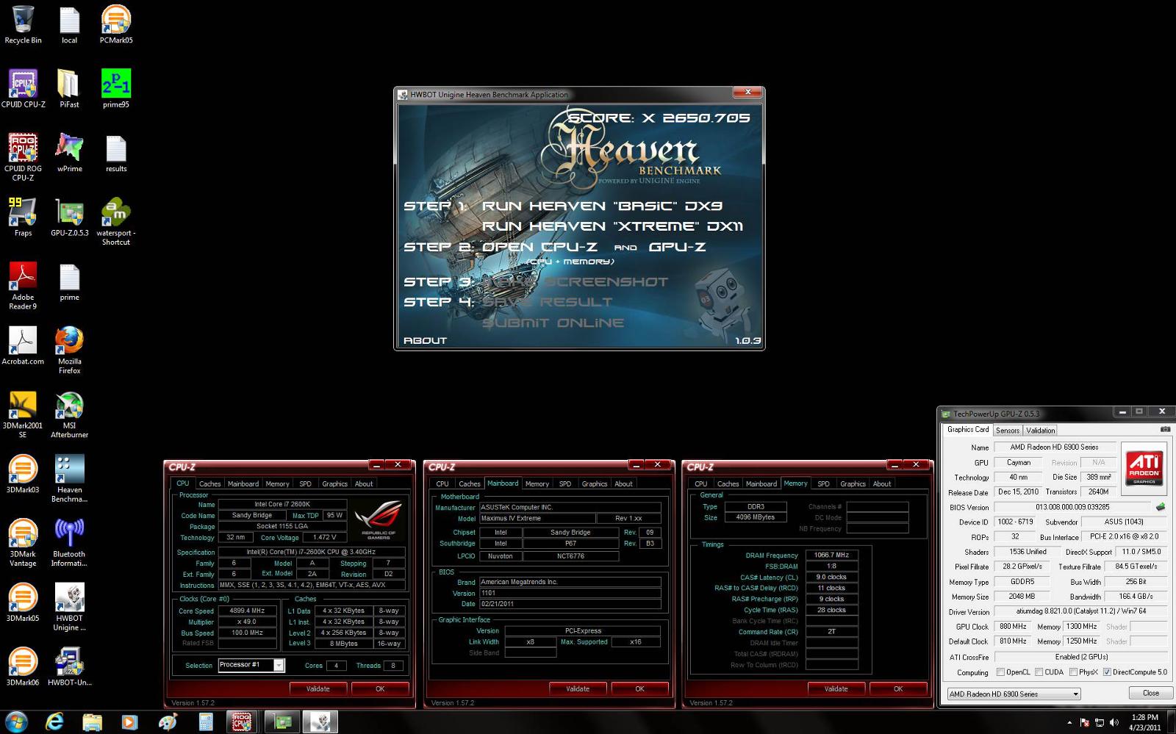Viewport: 1176px width, 734px height.
Task: Click the SCORE X 2650.705 text
Action: (x=659, y=118)
